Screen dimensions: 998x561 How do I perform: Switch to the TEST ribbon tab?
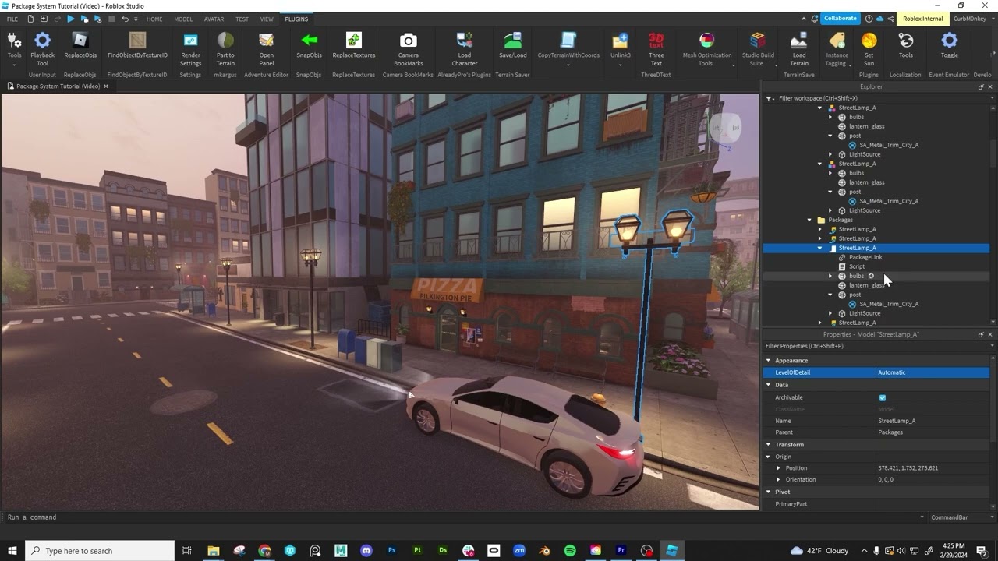click(242, 19)
